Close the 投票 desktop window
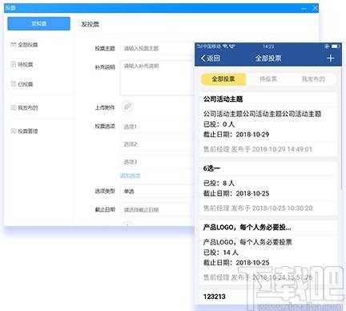Screen dimensions: 346x311 coord(315,8)
